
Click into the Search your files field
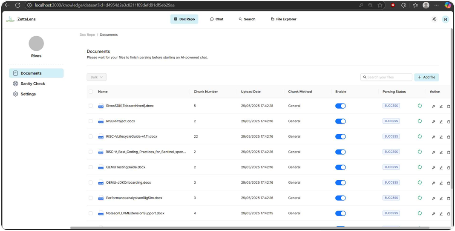click(388, 77)
